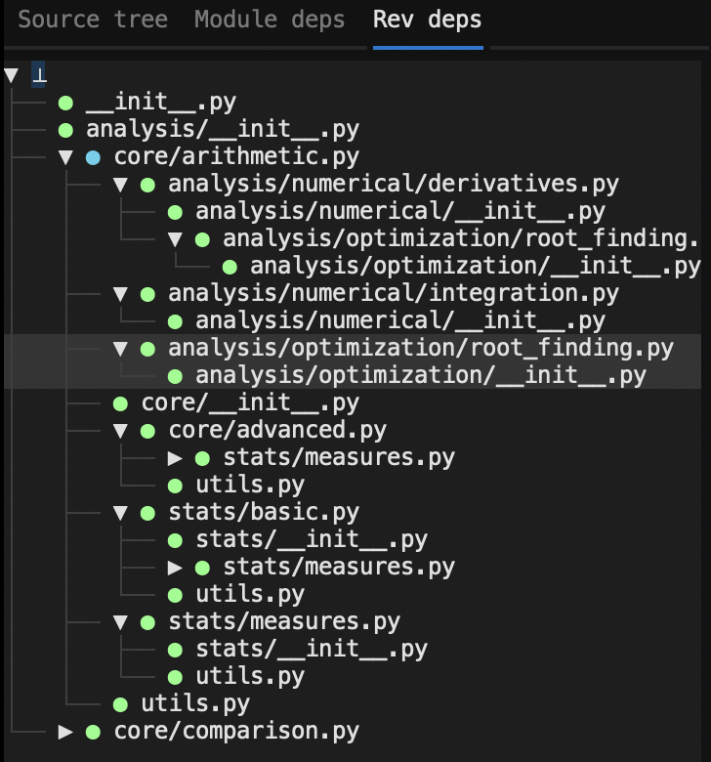
Task: Collapse the highlighted analysis/optimization/root_finding.py node
Action: point(120,349)
